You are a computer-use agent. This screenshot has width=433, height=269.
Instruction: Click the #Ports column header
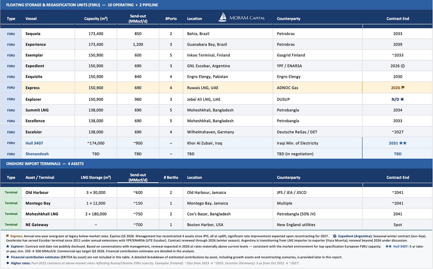coord(171,18)
